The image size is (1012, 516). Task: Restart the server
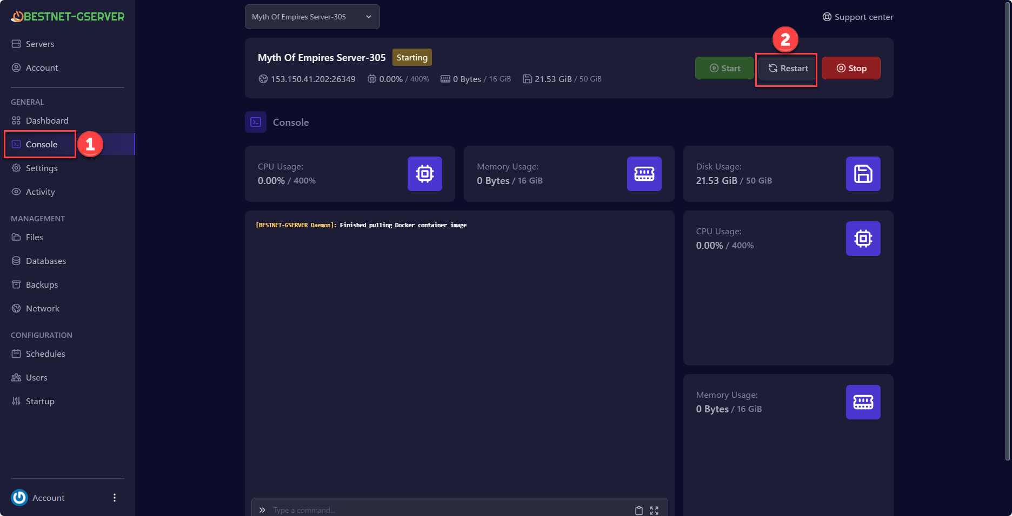click(788, 68)
